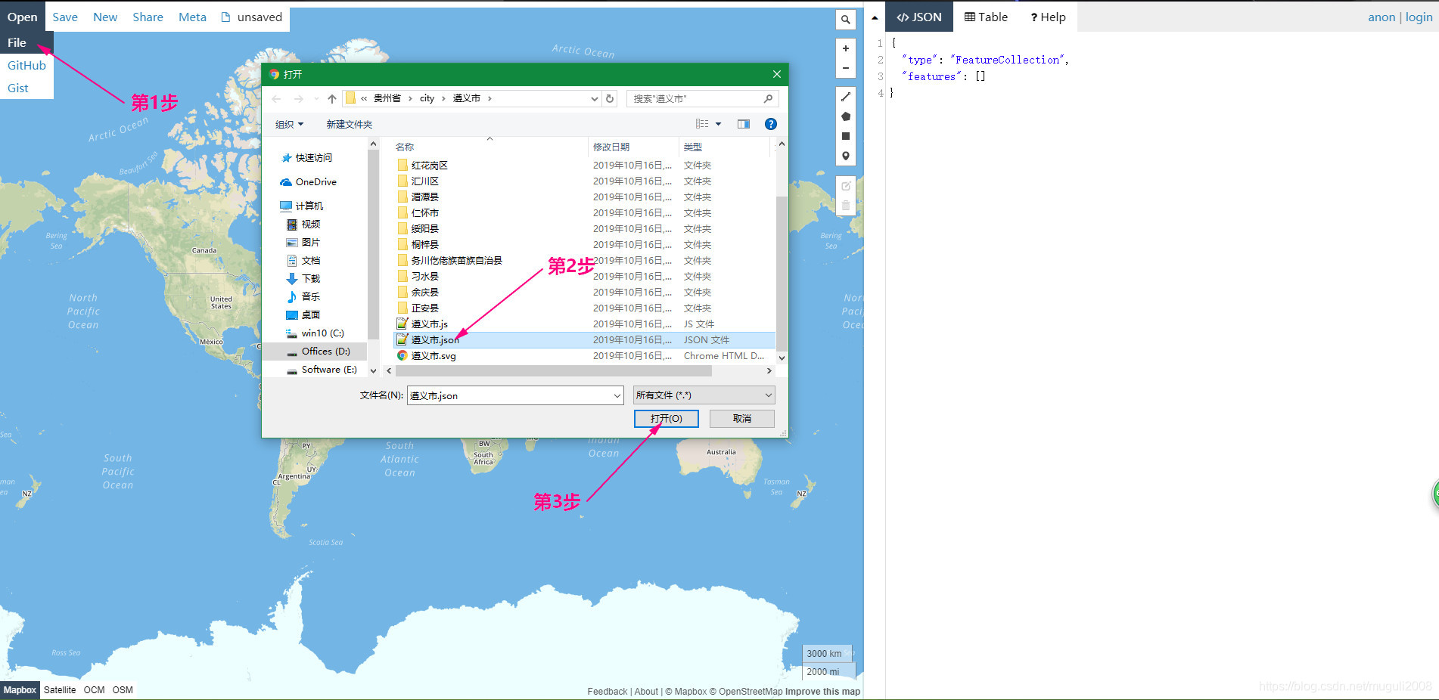Click the Save menu
The width and height of the screenshot is (1439, 700).
coord(65,17)
